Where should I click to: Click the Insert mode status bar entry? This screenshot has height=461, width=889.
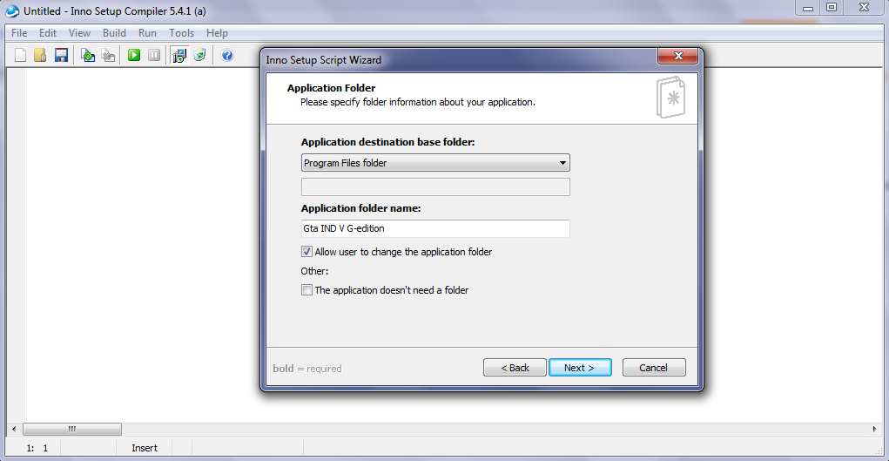tap(145, 448)
